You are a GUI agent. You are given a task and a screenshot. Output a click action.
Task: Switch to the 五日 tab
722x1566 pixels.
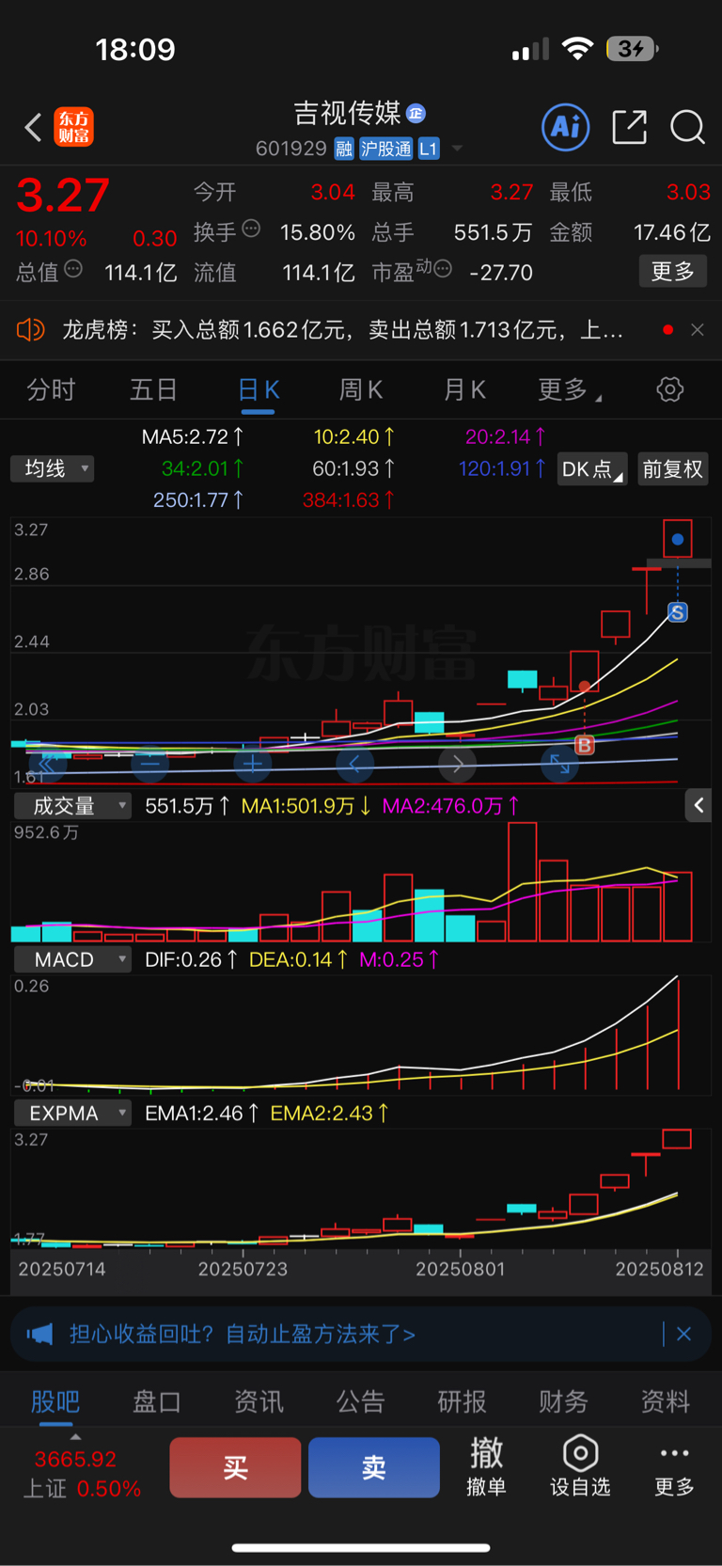tap(153, 389)
